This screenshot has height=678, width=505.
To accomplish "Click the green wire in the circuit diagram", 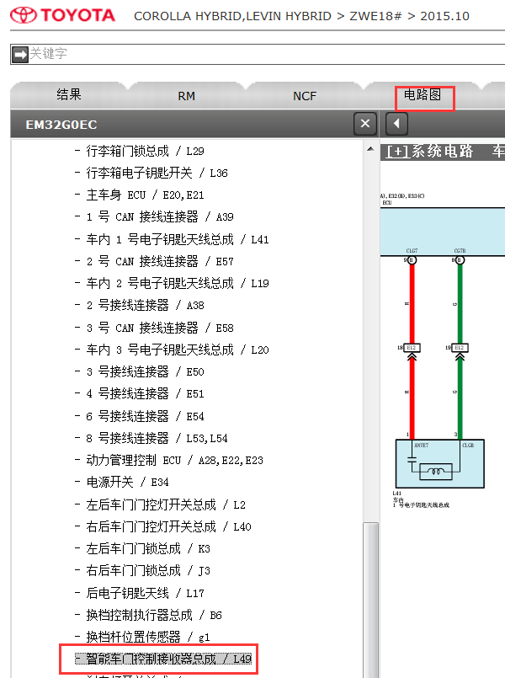I will click(x=460, y=302).
